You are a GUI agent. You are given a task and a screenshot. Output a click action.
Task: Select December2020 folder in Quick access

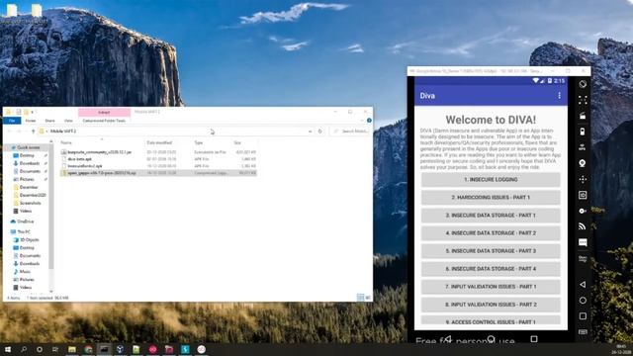pyautogui.click(x=29, y=195)
